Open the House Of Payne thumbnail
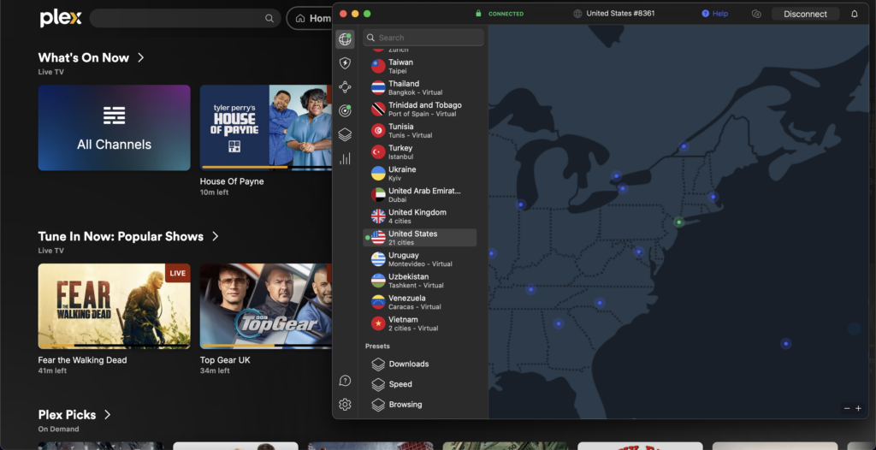 266,127
